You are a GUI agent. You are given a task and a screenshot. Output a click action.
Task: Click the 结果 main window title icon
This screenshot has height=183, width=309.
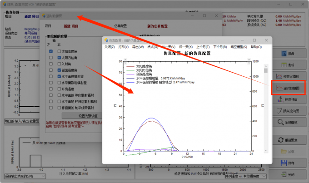coord(5,4)
